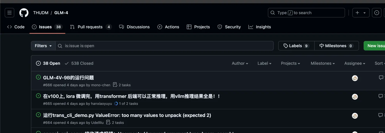
Task: Expand the Sort dropdown
Action: point(380,63)
